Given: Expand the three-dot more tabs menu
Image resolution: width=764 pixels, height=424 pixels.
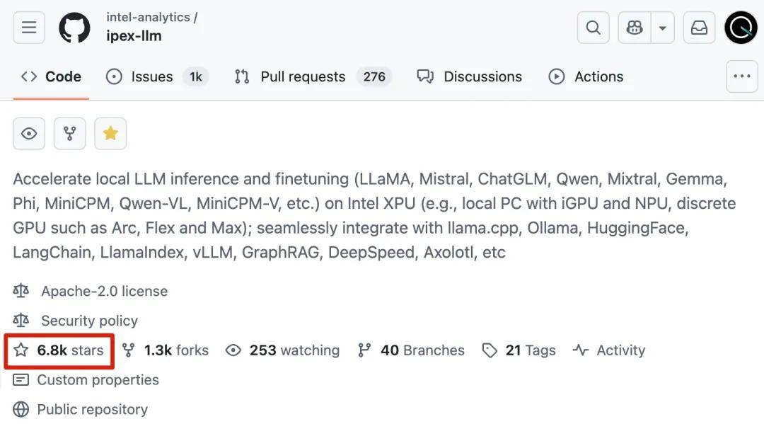Looking at the screenshot, I should 741,76.
